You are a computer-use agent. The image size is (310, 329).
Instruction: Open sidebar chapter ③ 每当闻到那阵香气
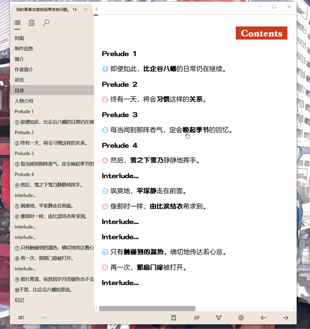[x=52, y=164]
